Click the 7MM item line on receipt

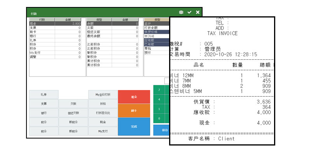(220, 81)
